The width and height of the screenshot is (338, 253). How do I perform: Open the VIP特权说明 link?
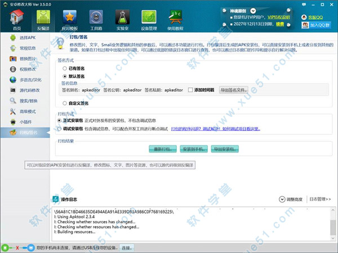tap(278, 17)
